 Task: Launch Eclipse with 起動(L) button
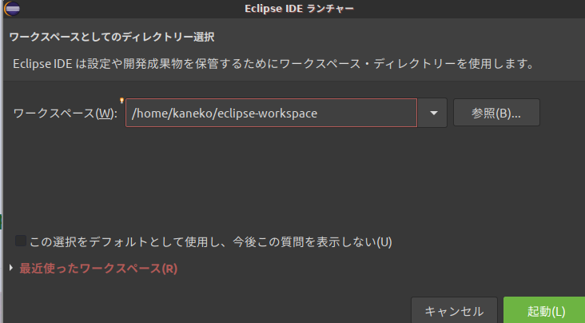[546, 310]
